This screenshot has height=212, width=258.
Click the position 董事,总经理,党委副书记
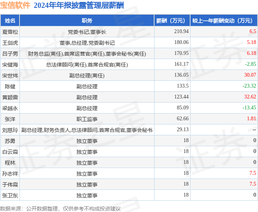click(87, 43)
